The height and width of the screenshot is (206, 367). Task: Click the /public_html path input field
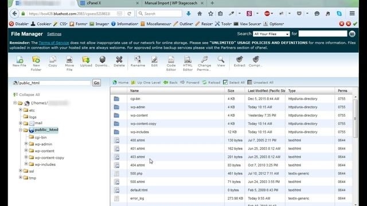point(52,83)
